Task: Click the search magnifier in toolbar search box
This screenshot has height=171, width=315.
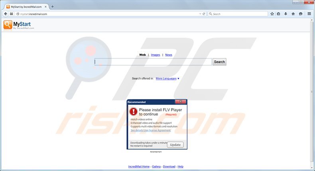Action: pyautogui.click(x=211, y=14)
